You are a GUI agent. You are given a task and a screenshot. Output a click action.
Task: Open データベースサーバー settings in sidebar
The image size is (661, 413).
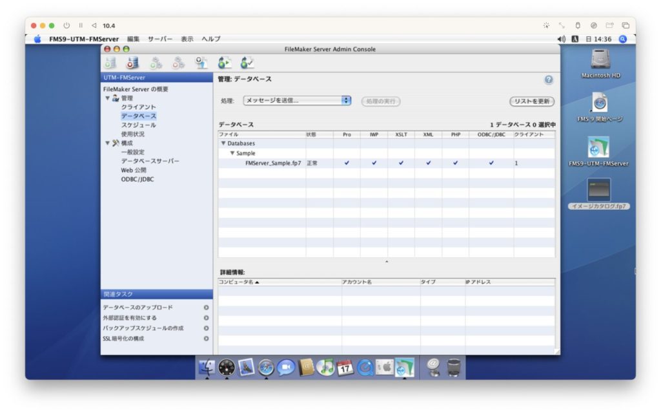pyautogui.click(x=150, y=162)
